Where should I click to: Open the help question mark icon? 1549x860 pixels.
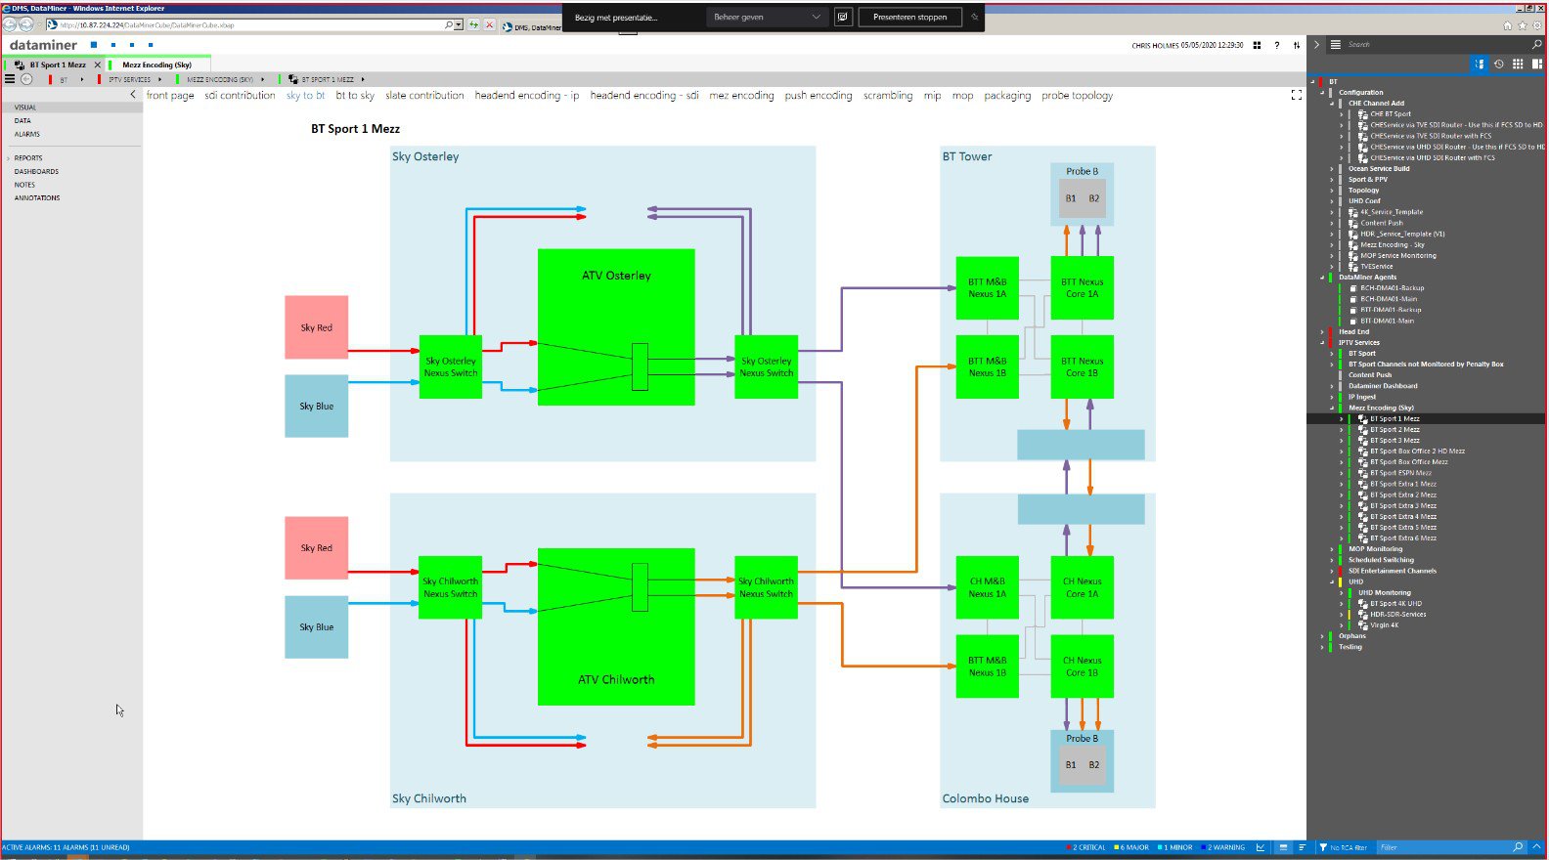coord(1277,45)
